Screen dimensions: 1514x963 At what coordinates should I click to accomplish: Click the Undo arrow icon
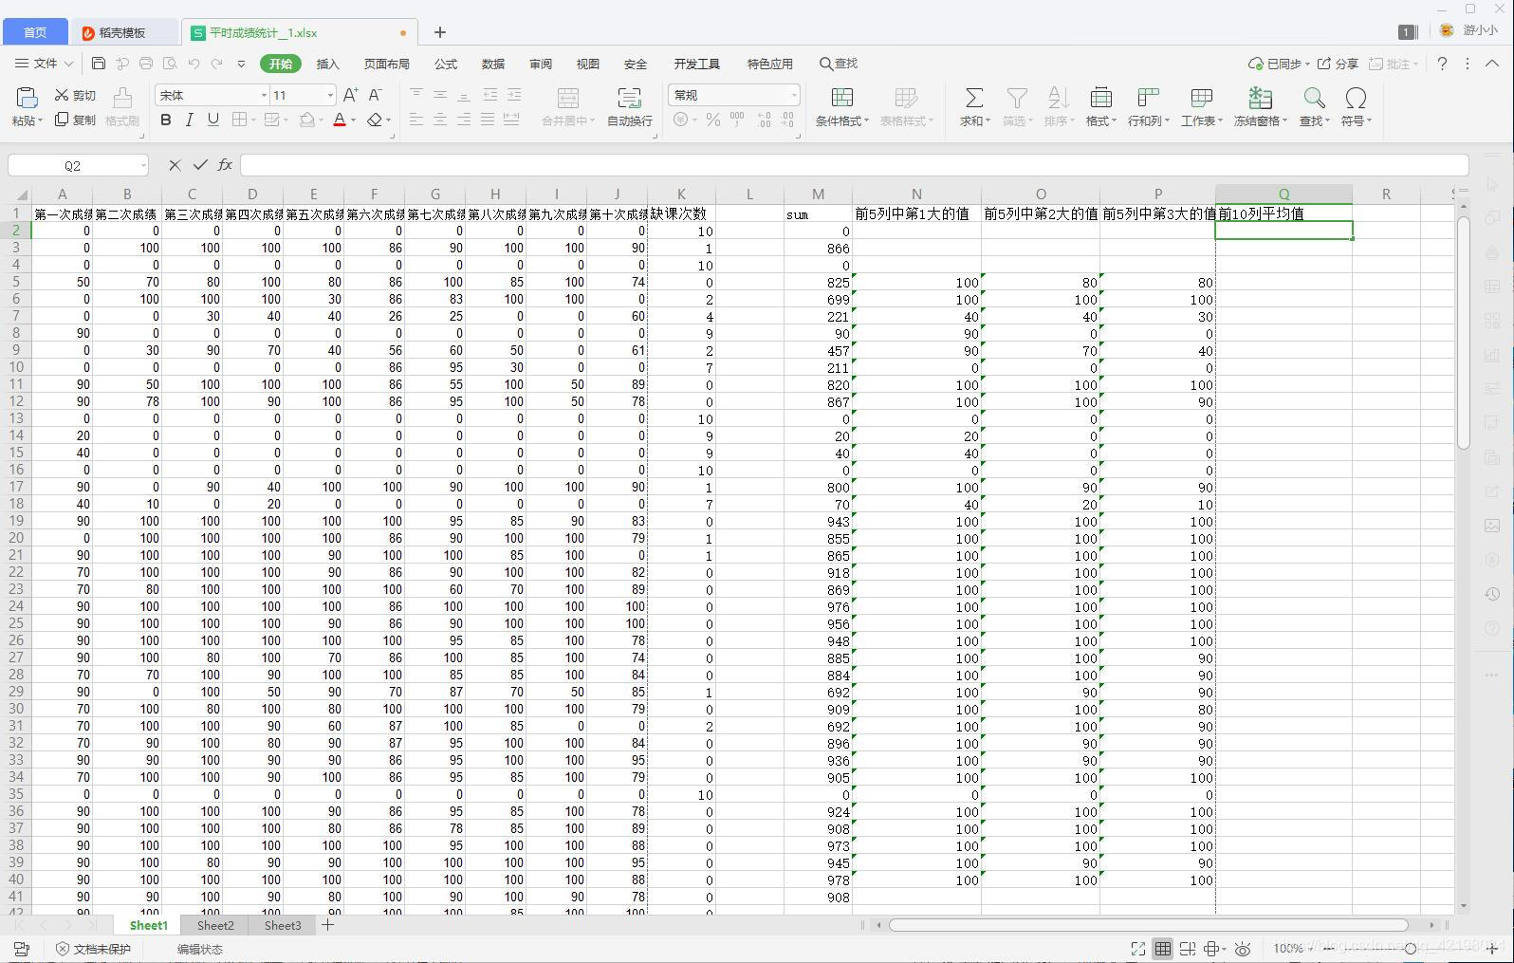coord(194,64)
